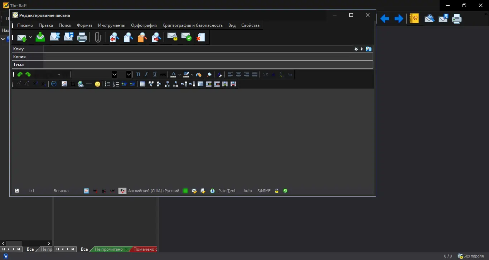Insert a table using the grid icon

click(142, 84)
